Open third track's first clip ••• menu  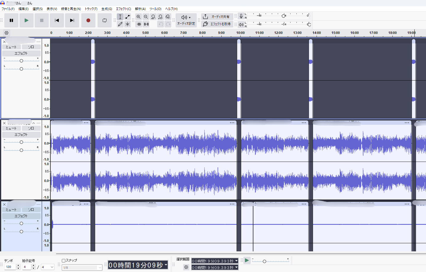pos(86,204)
